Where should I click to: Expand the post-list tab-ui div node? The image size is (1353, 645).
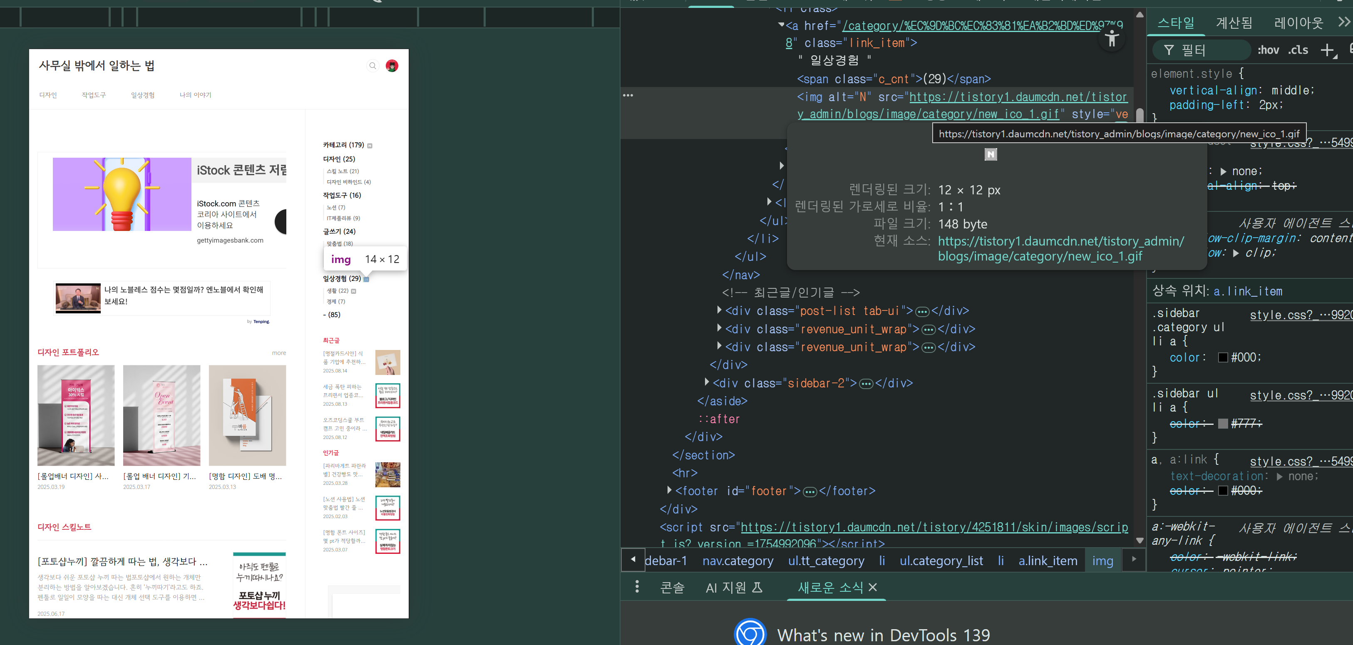(x=720, y=310)
